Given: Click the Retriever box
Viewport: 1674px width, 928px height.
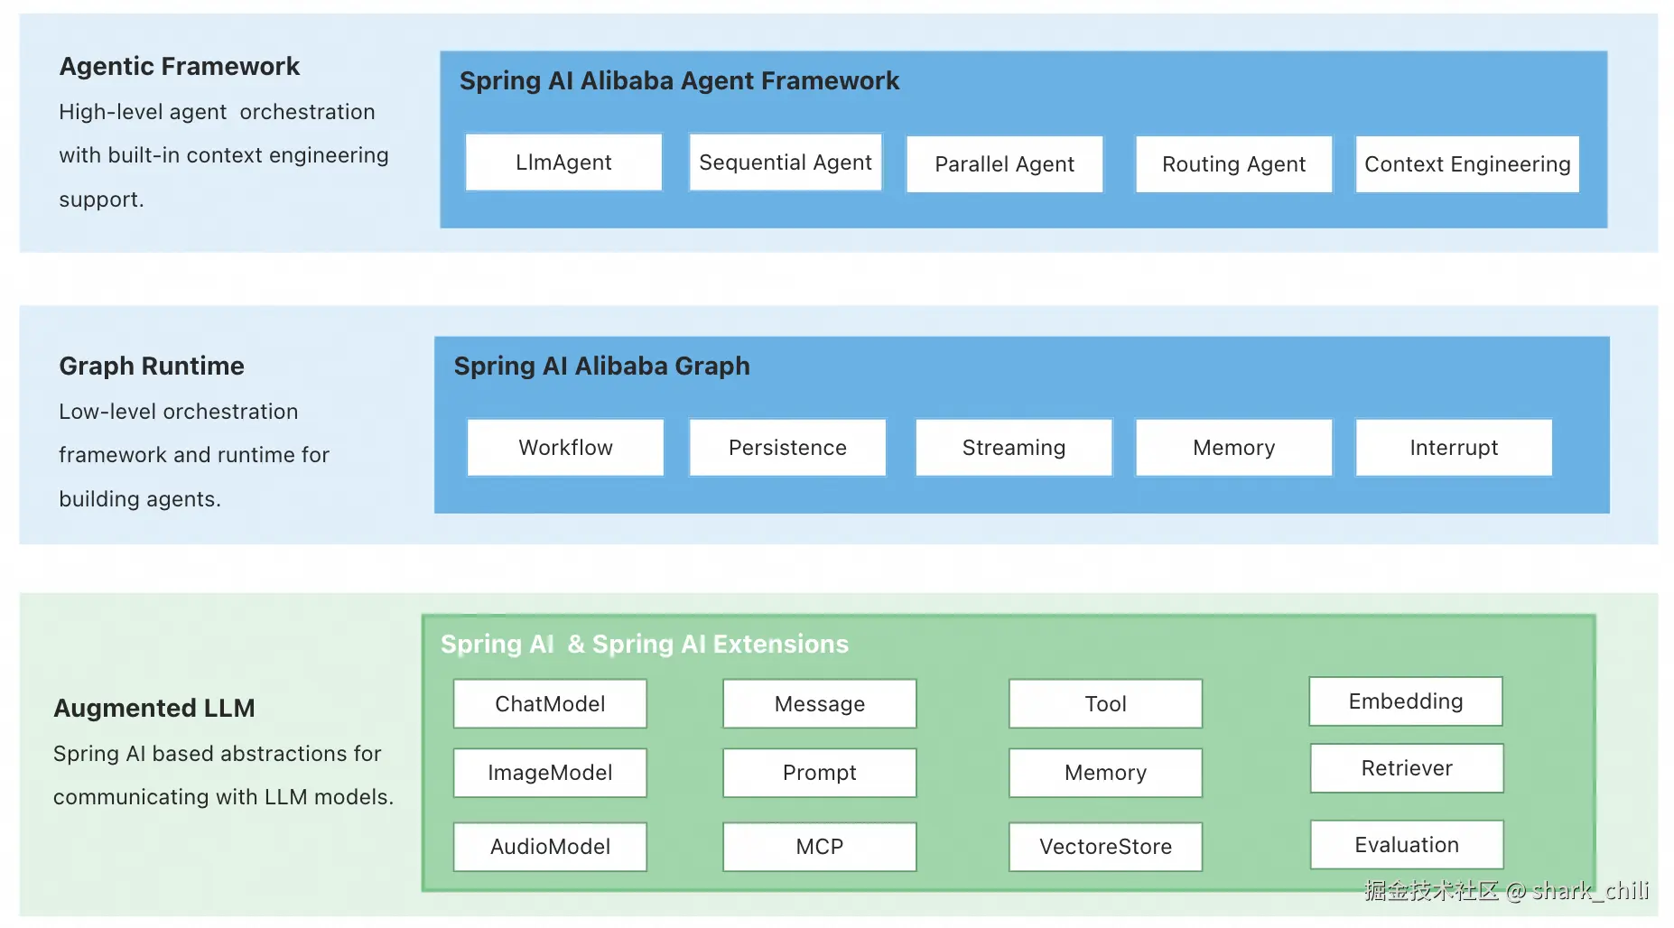Looking at the screenshot, I should coord(1407,768).
